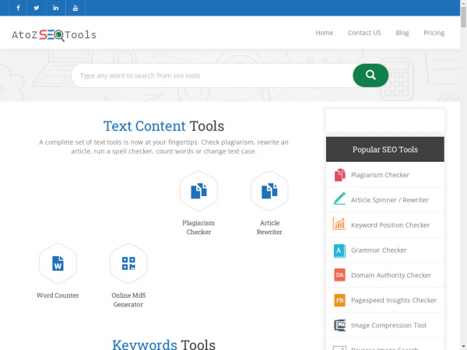
Task: Click the Image Compression Tool picture icon
Action: pos(340,325)
